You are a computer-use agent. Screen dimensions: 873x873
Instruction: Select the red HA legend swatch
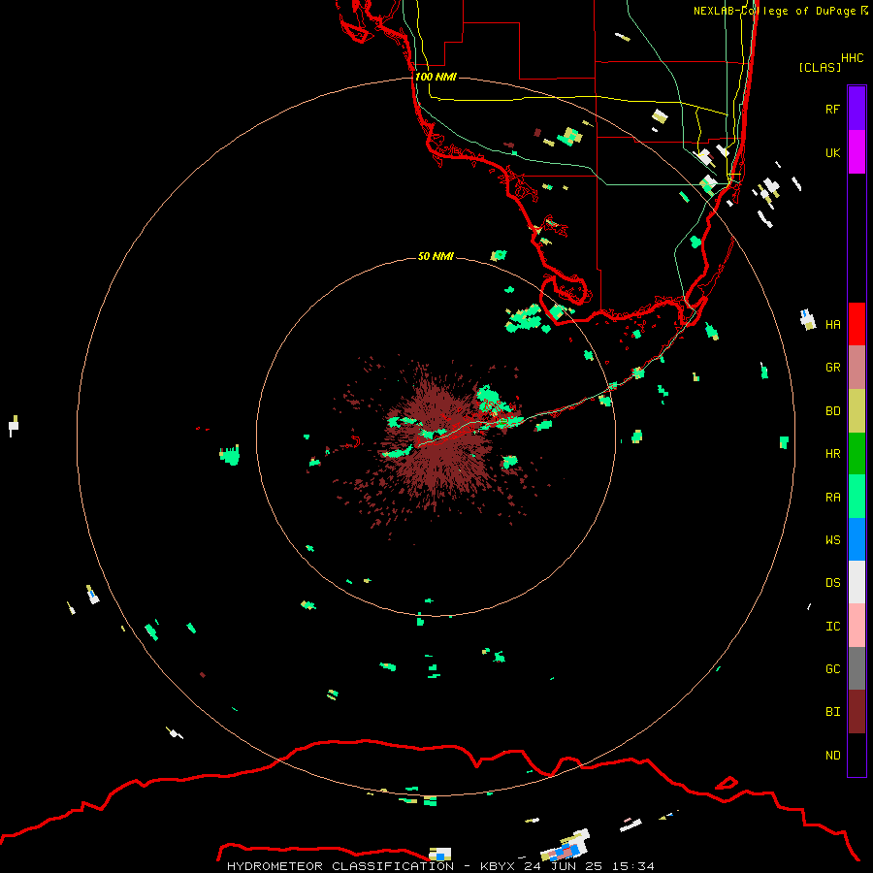pos(857,324)
